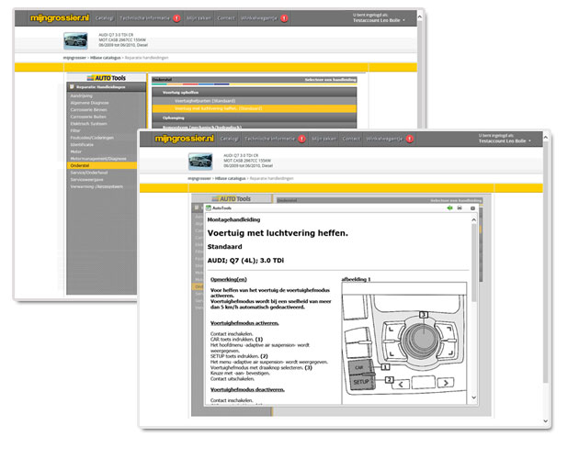Click 'Voertuighefmodus activeren.' heading text
This screenshot has height=459, width=579.
point(244,323)
